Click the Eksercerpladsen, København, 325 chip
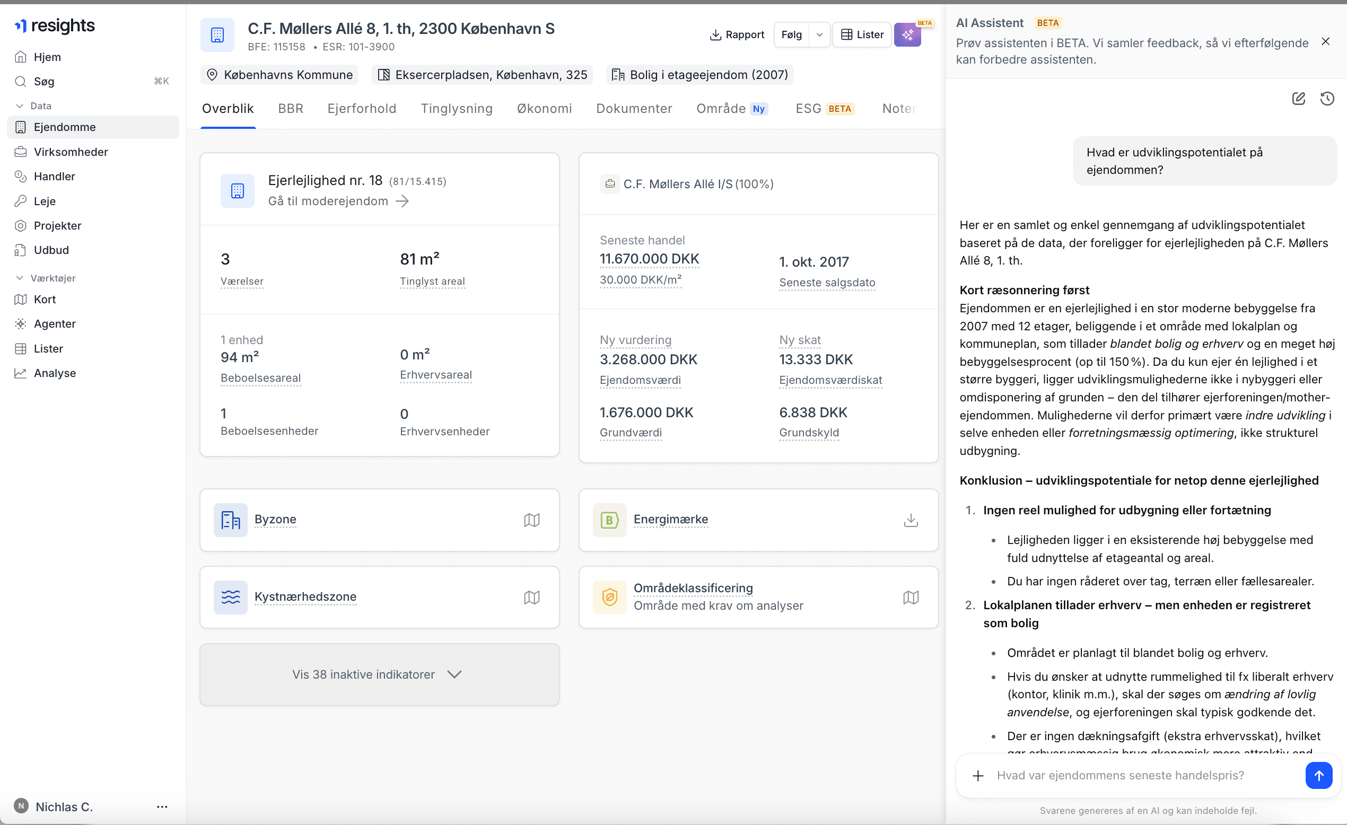The height and width of the screenshot is (825, 1347). point(482,74)
